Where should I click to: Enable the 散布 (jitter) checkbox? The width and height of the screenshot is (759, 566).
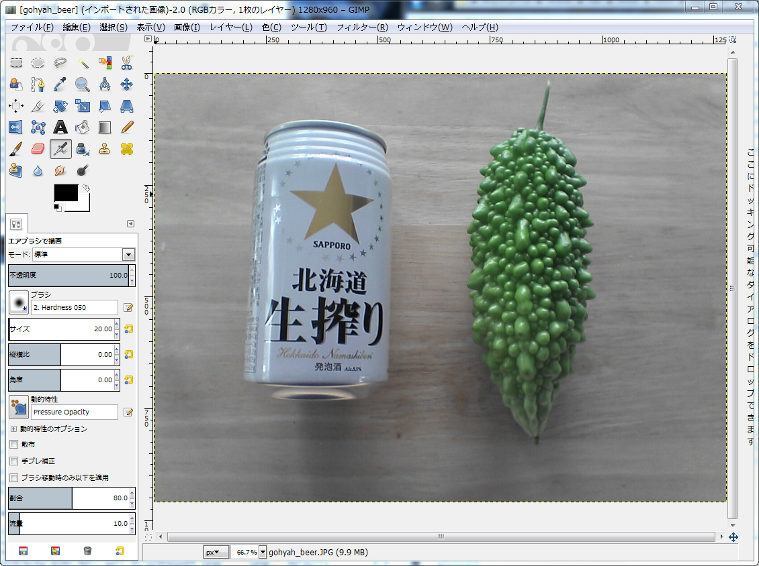[x=14, y=444]
